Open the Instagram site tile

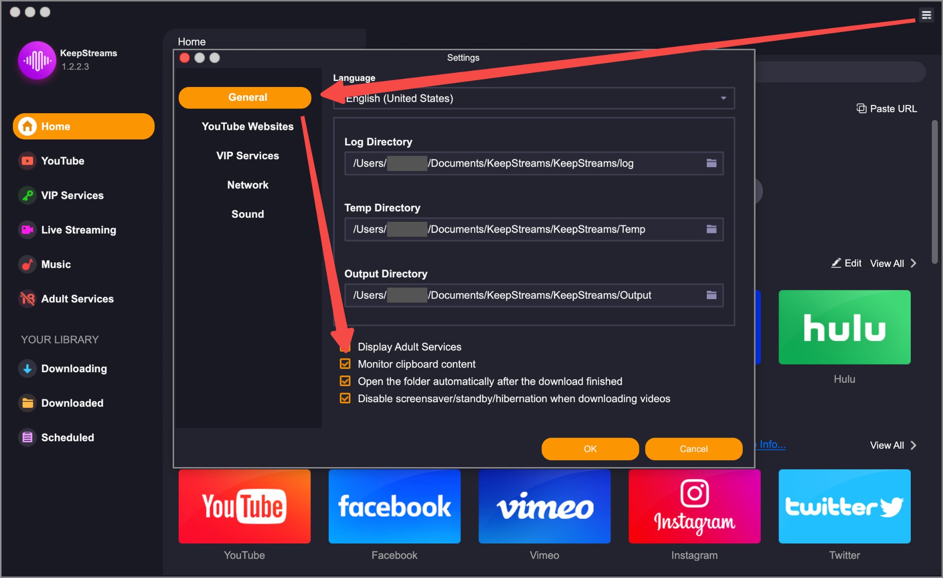pyautogui.click(x=694, y=506)
